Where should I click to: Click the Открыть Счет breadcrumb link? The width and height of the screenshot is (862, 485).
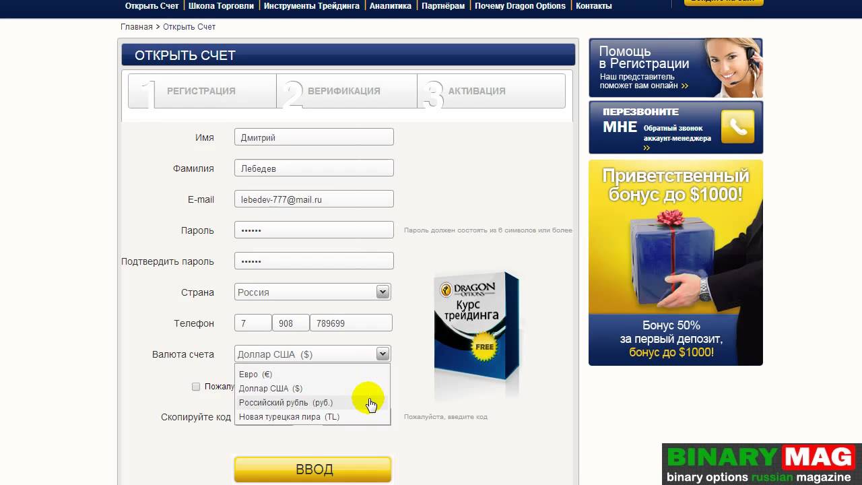pyautogui.click(x=189, y=27)
